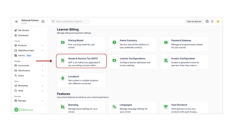234x131 pixels.
Task: Click the Products box icon
Action: click(x=16, y=45)
